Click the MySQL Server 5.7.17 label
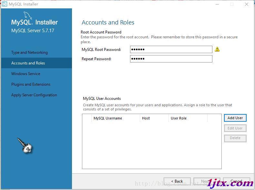This screenshot has width=255, height=190. coord(33,31)
